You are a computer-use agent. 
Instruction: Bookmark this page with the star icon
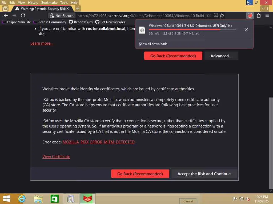222,16
